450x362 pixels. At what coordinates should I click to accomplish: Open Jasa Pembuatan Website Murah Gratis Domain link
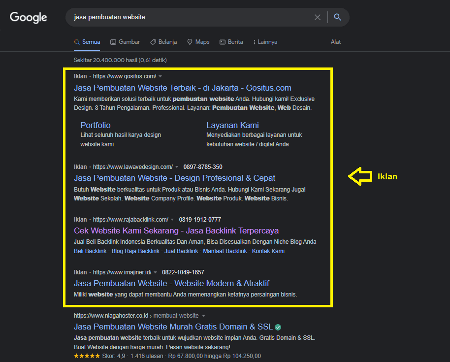tap(173, 327)
